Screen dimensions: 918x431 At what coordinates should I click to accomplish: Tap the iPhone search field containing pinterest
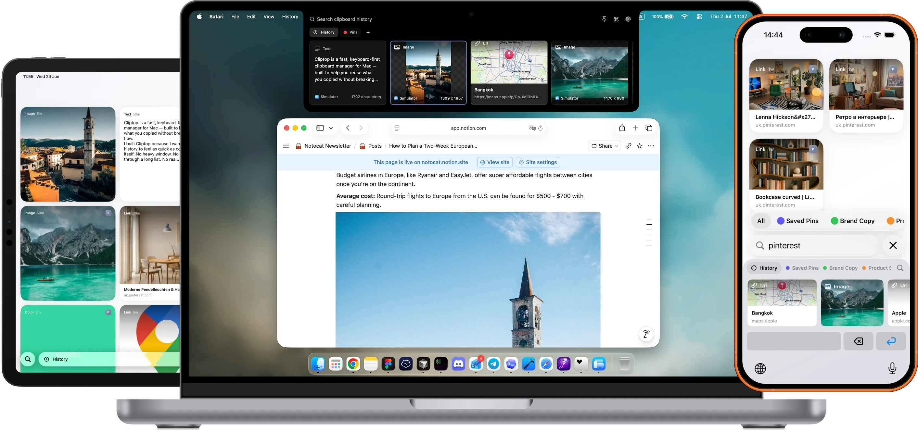tap(814, 245)
